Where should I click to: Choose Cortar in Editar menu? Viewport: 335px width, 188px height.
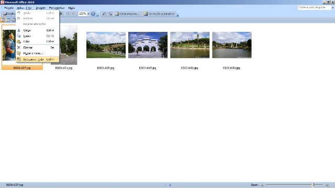tap(37, 30)
